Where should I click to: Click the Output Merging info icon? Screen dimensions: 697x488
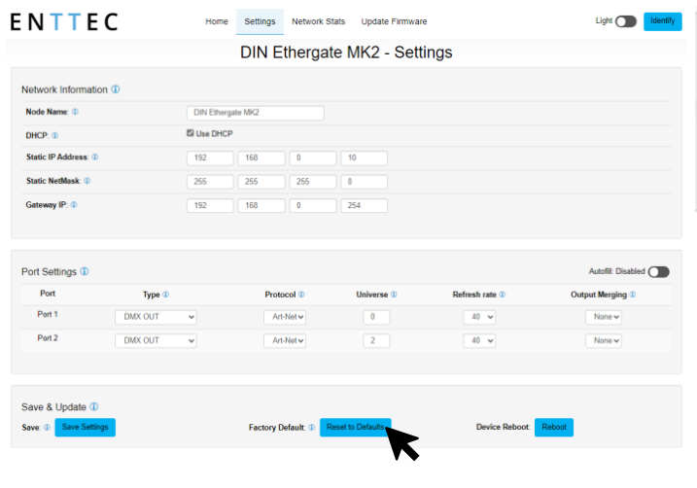coord(633,295)
